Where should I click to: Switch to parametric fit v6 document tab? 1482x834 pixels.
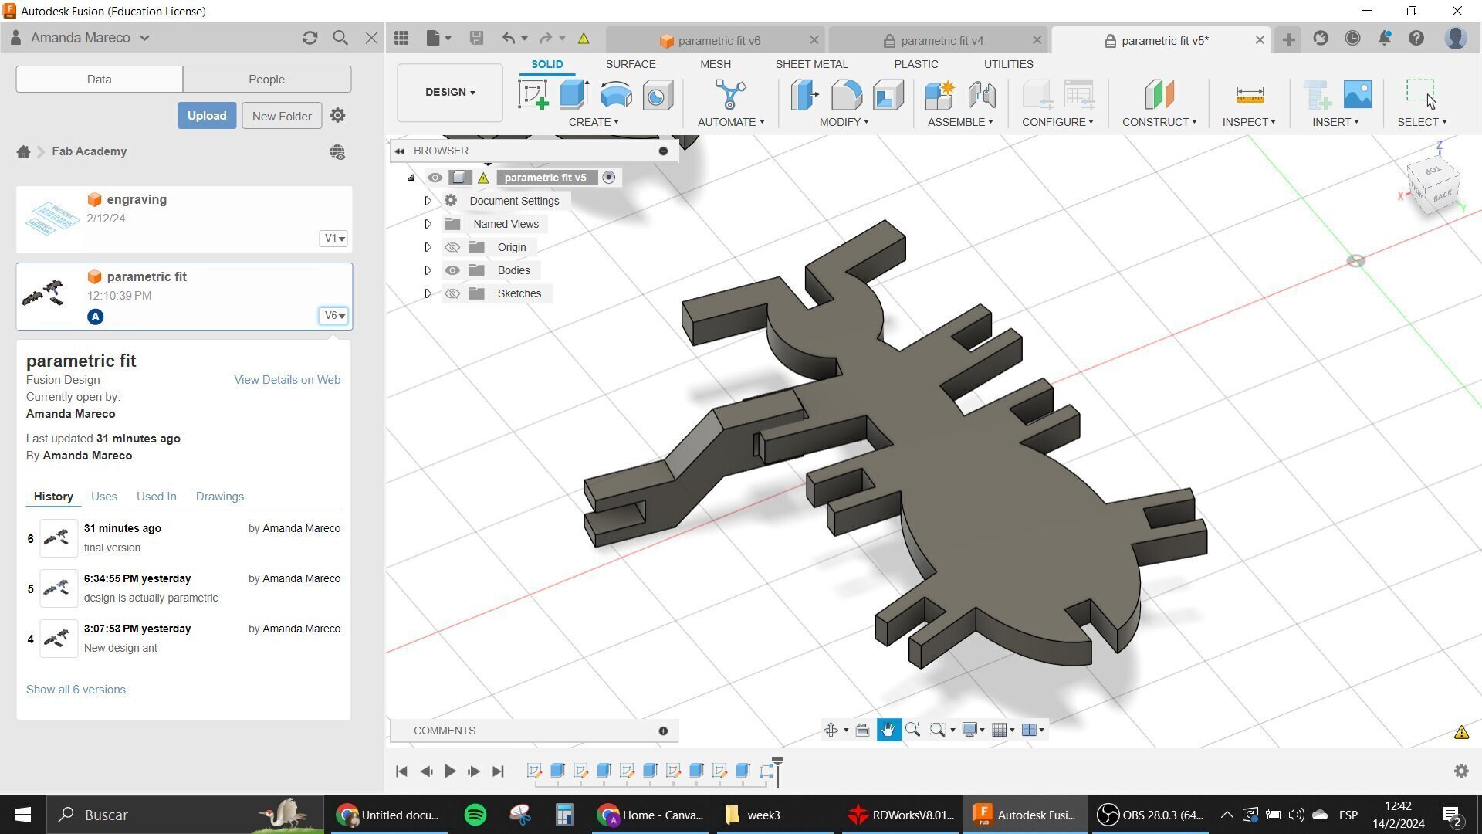coord(716,40)
